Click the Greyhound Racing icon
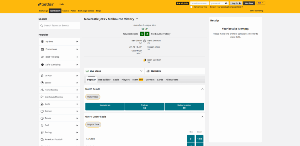 click(x=42, y=97)
